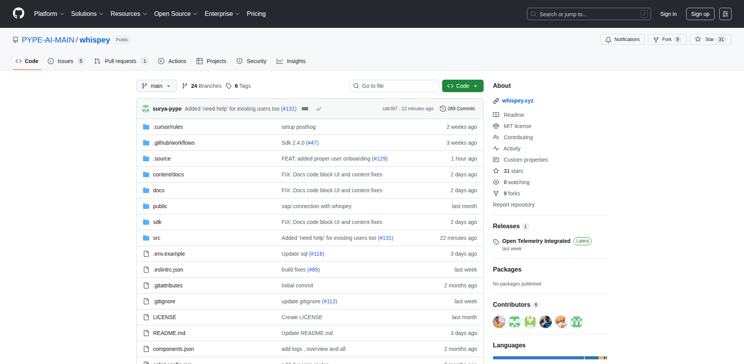This screenshot has width=744, height=364.
Task: Expand the Enterprise dropdown
Action: click(222, 14)
